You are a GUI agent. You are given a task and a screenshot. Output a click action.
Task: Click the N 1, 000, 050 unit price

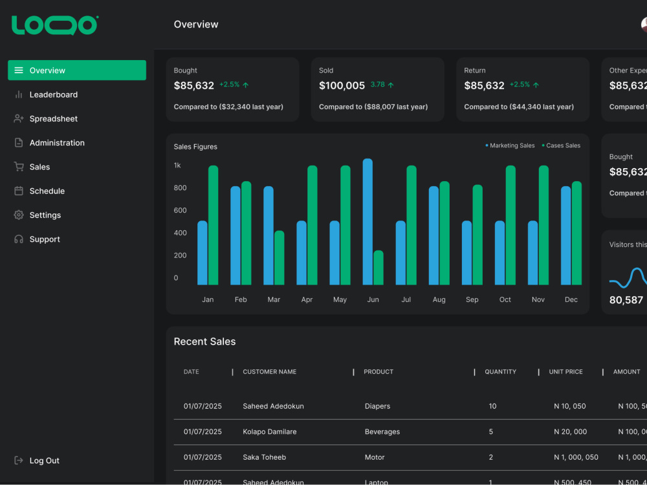pyautogui.click(x=576, y=457)
